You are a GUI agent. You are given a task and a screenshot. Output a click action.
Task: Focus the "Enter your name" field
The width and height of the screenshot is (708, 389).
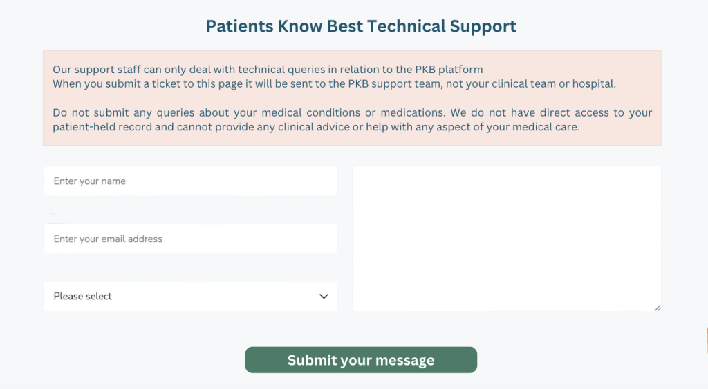(190, 181)
